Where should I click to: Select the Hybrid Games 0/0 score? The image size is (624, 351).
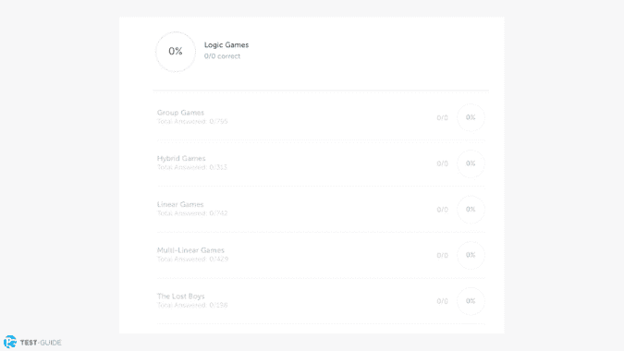(x=442, y=163)
